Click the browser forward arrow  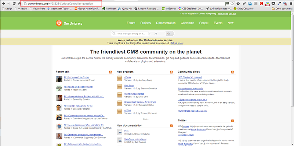(x=9, y=4)
